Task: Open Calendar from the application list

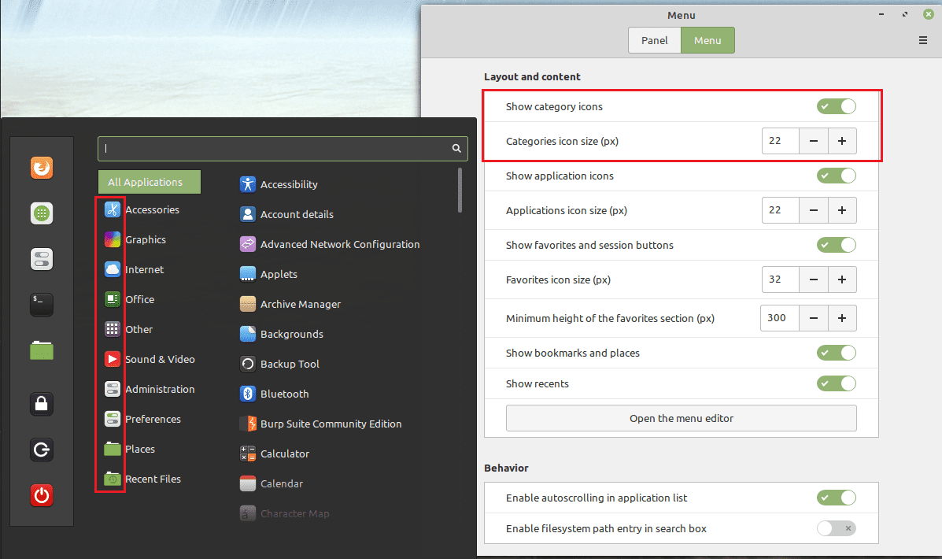Action: point(271,483)
